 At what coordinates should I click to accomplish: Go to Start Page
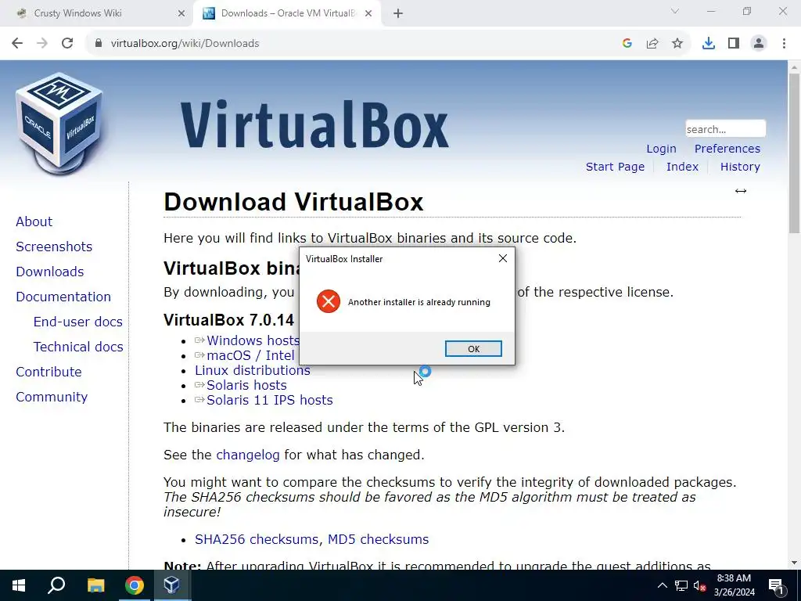coord(615,167)
